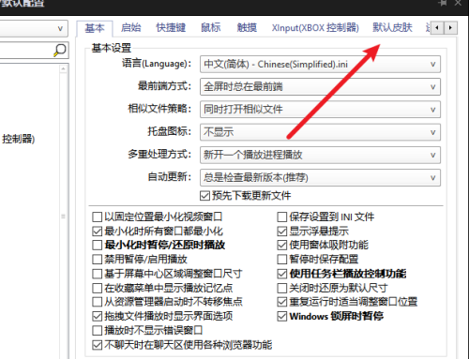Image resolution: width=469 pixels, height=359 pixels.
Task: Uncheck 不聊天时在聊天区使用各种浏览器功能
Action: coord(98,345)
